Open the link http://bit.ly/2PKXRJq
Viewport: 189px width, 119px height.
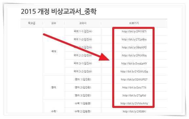click(134, 56)
